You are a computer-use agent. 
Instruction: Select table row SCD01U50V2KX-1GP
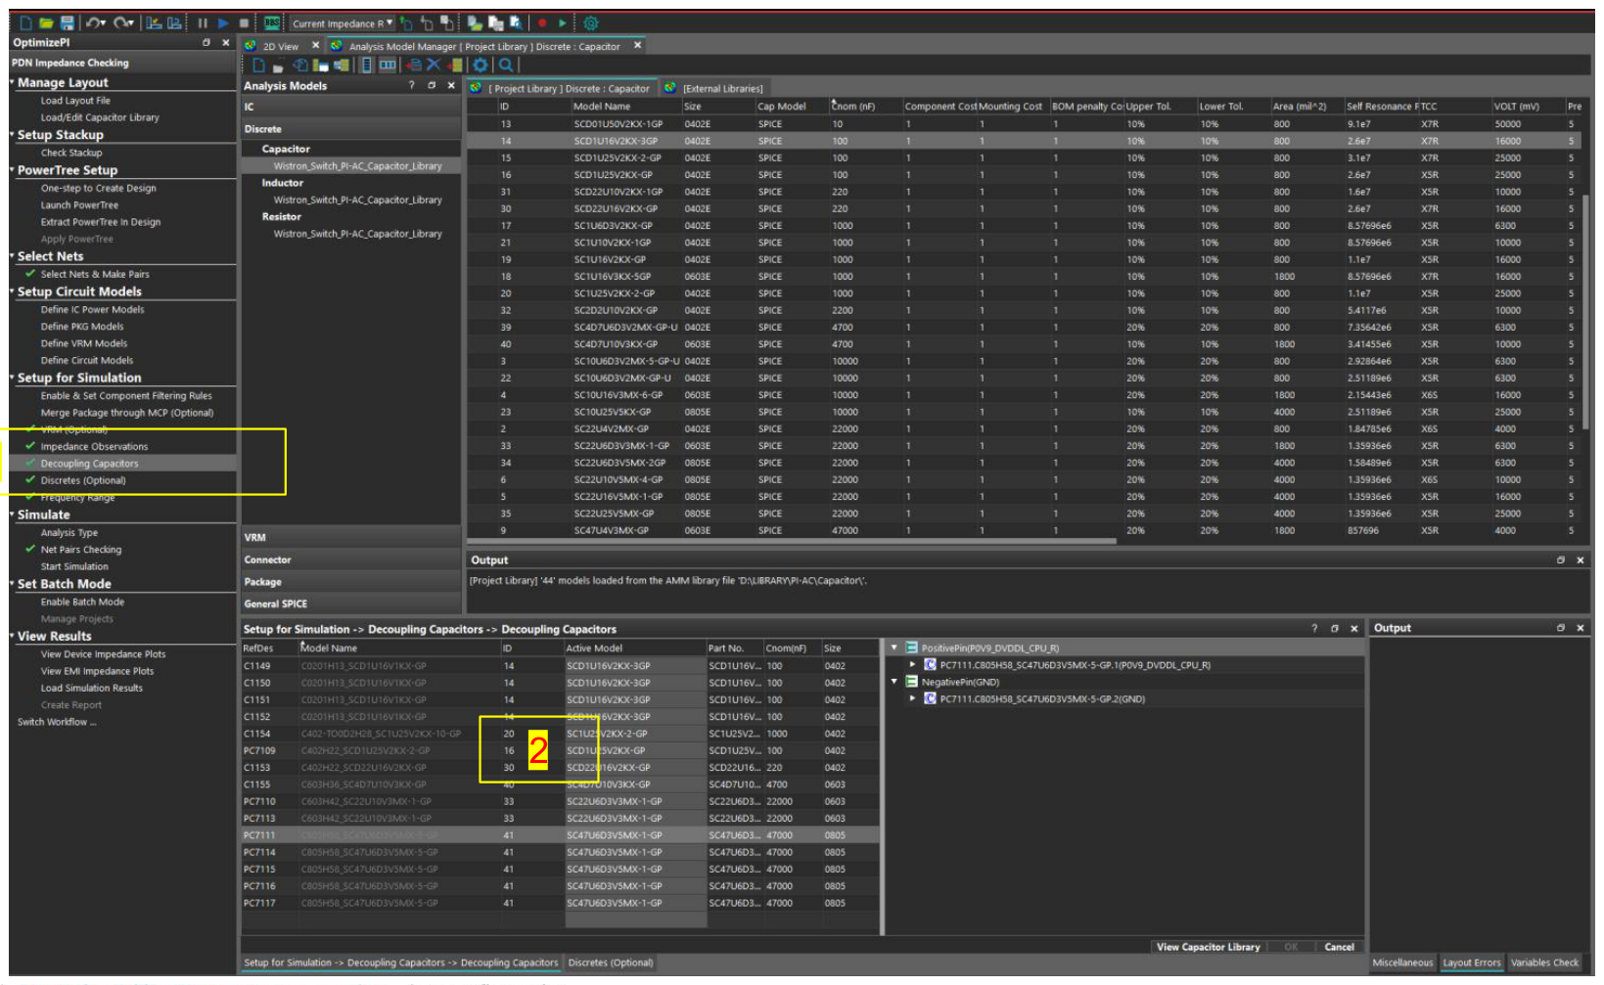point(1023,124)
